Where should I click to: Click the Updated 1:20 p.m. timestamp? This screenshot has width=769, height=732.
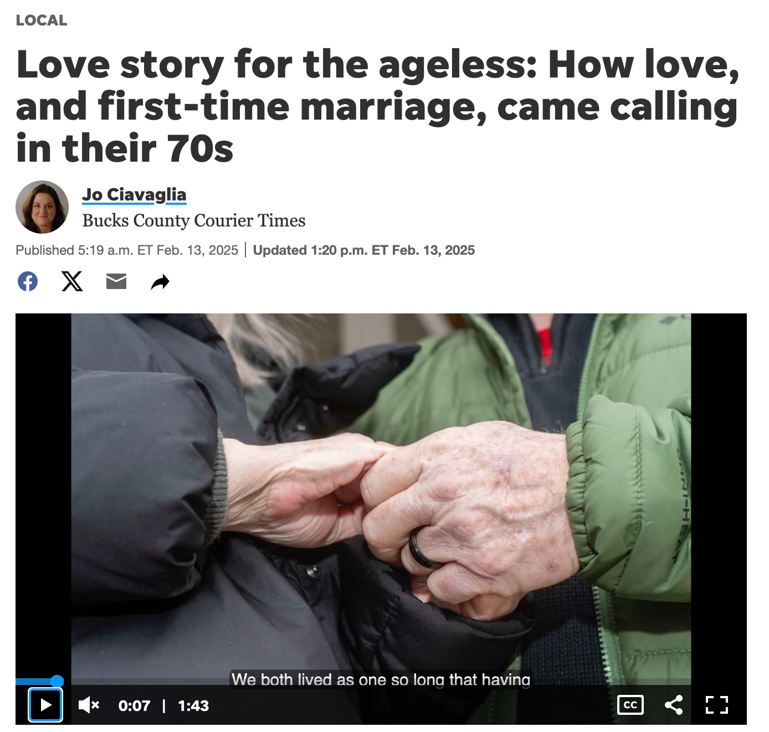point(364,250)
